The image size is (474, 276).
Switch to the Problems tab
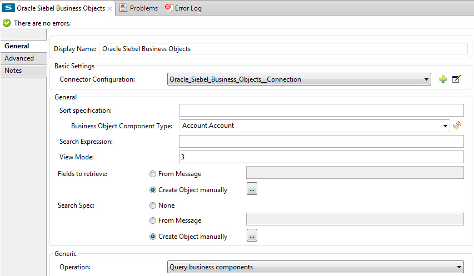[144, 8]
